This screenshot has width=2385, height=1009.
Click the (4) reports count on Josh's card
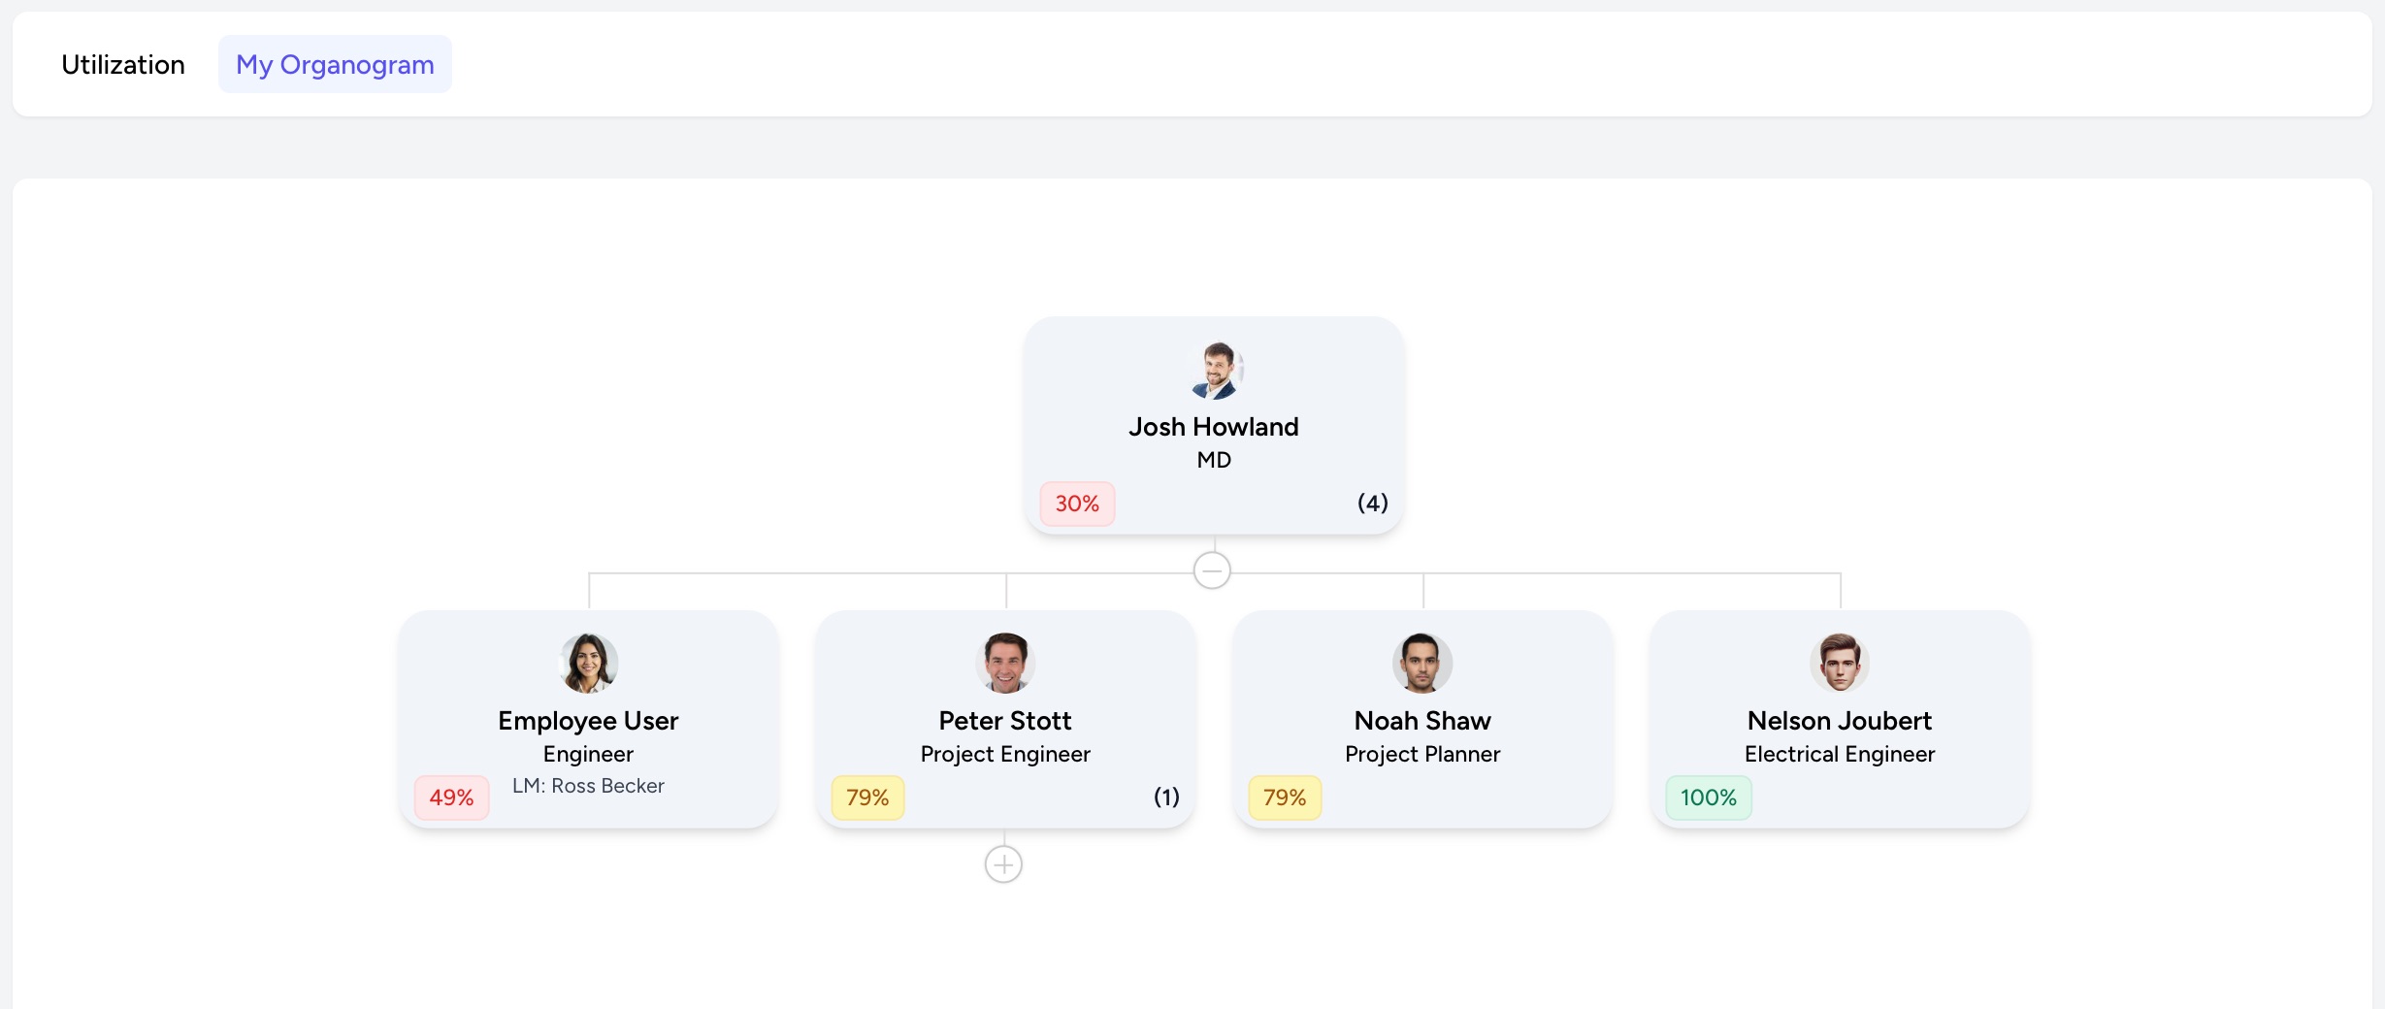[1372, 503]
